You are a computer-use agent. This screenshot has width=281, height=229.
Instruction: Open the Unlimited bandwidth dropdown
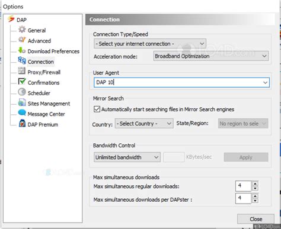pos(127,157)
